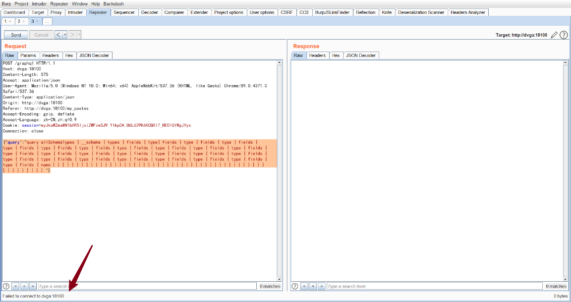
Task: Select Repeater sub-tab 2
Action: click(x=19, y=21)
